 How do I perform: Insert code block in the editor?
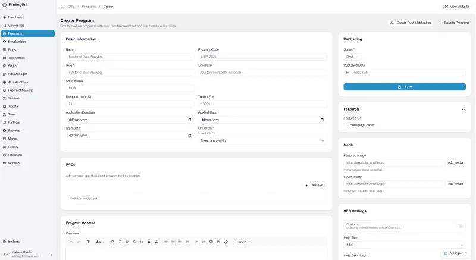pos(218,242)
